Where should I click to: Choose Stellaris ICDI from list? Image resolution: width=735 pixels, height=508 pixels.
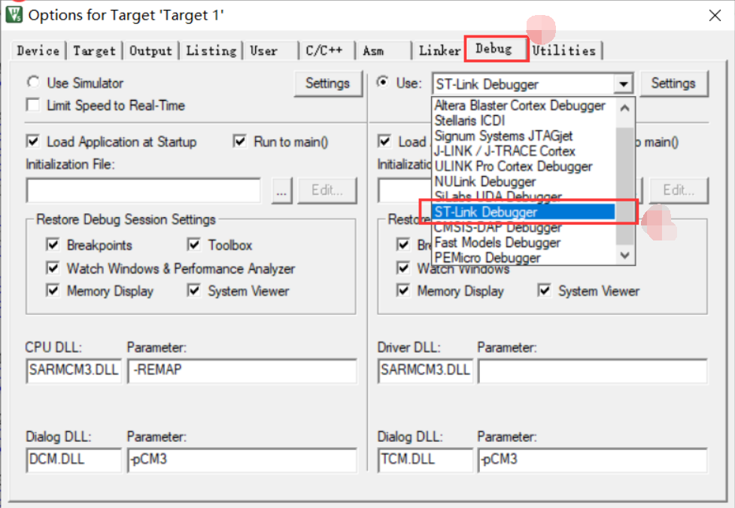(x=469, y=121)
